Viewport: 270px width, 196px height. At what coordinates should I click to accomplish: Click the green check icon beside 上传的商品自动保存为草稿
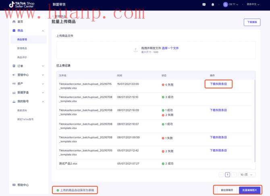(58, 190)
